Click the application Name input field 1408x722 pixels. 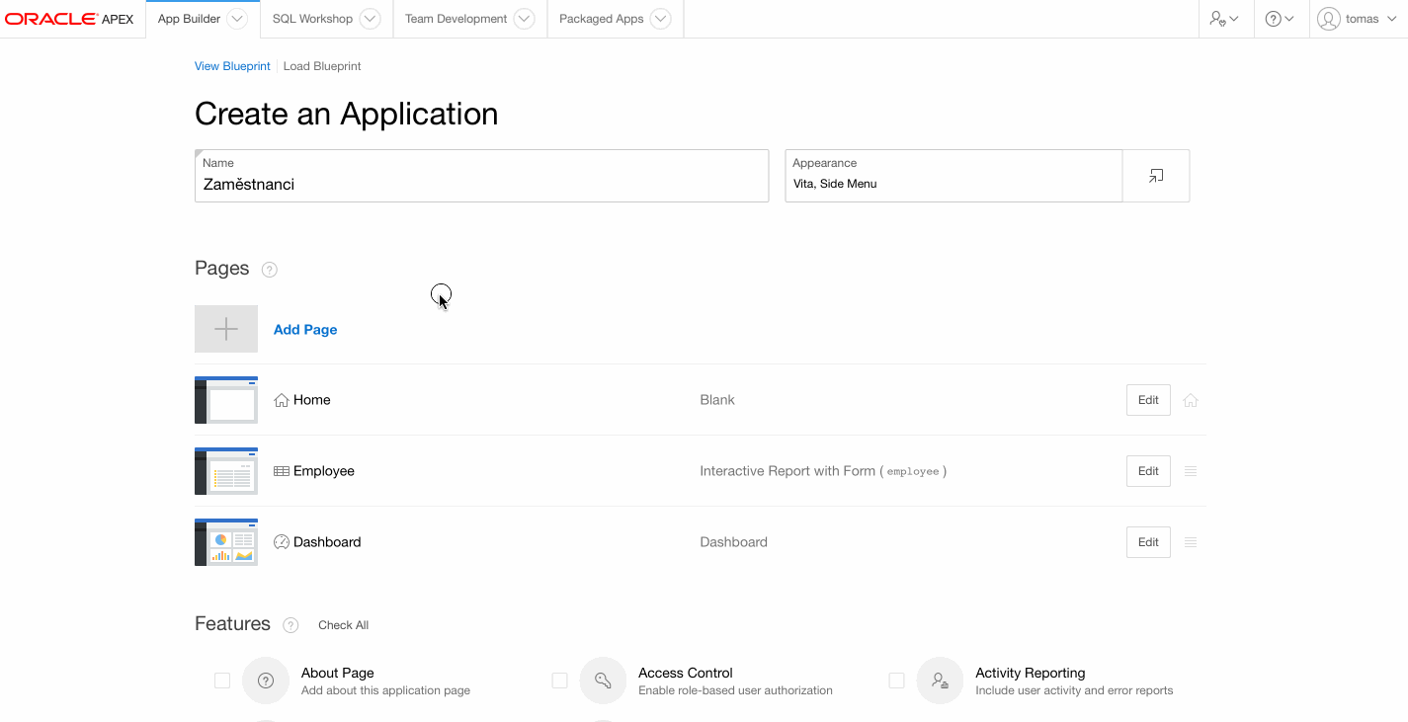tap(481, 184)
